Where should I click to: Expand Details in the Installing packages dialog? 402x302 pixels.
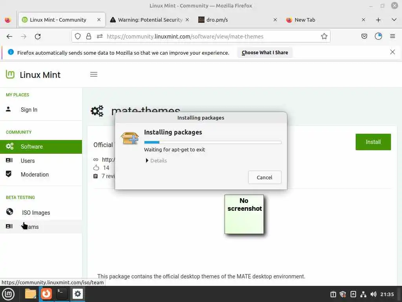156,160
